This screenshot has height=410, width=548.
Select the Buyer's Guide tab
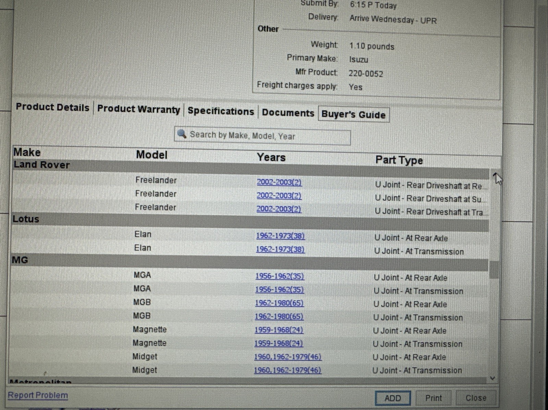pos(353,115)
